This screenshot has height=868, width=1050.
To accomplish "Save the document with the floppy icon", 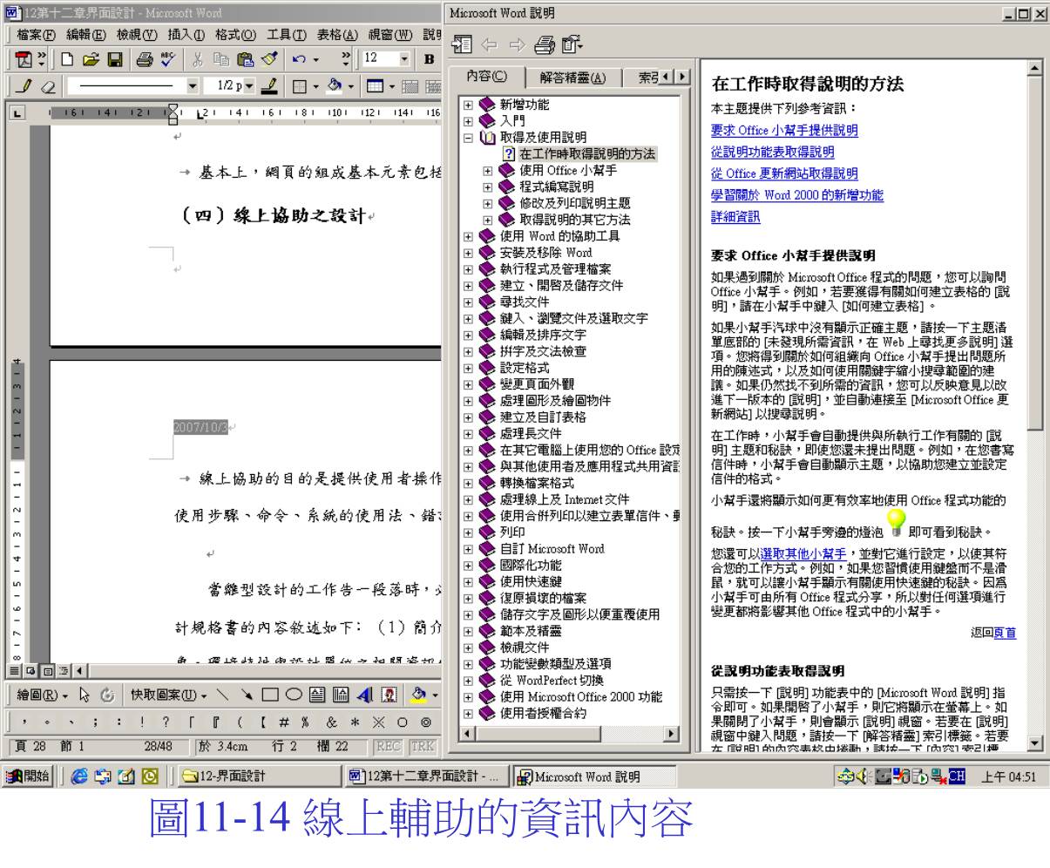I will [114, 59].
